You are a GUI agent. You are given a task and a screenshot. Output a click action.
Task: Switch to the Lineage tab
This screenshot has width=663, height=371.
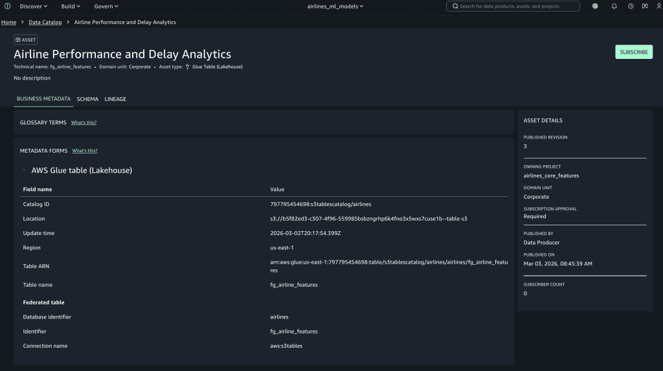pos(115,99)
